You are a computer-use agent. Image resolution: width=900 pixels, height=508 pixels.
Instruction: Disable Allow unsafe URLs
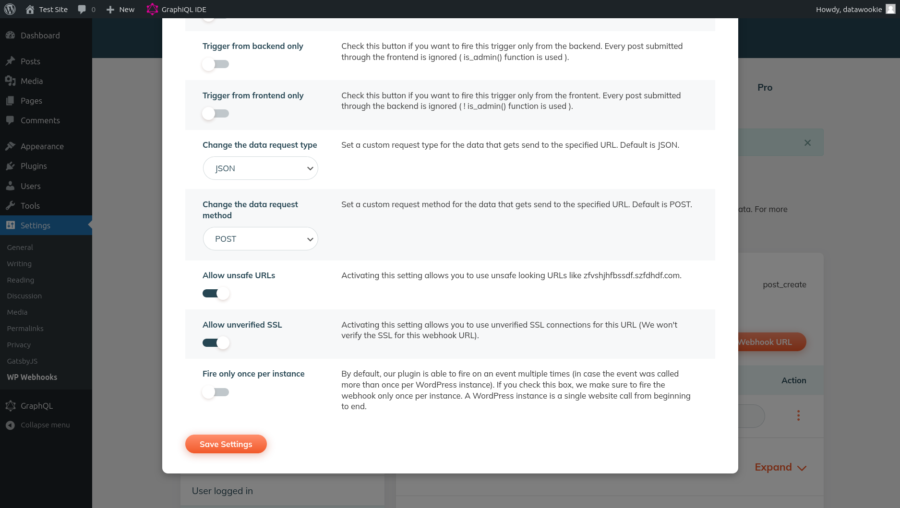[216, 293]
